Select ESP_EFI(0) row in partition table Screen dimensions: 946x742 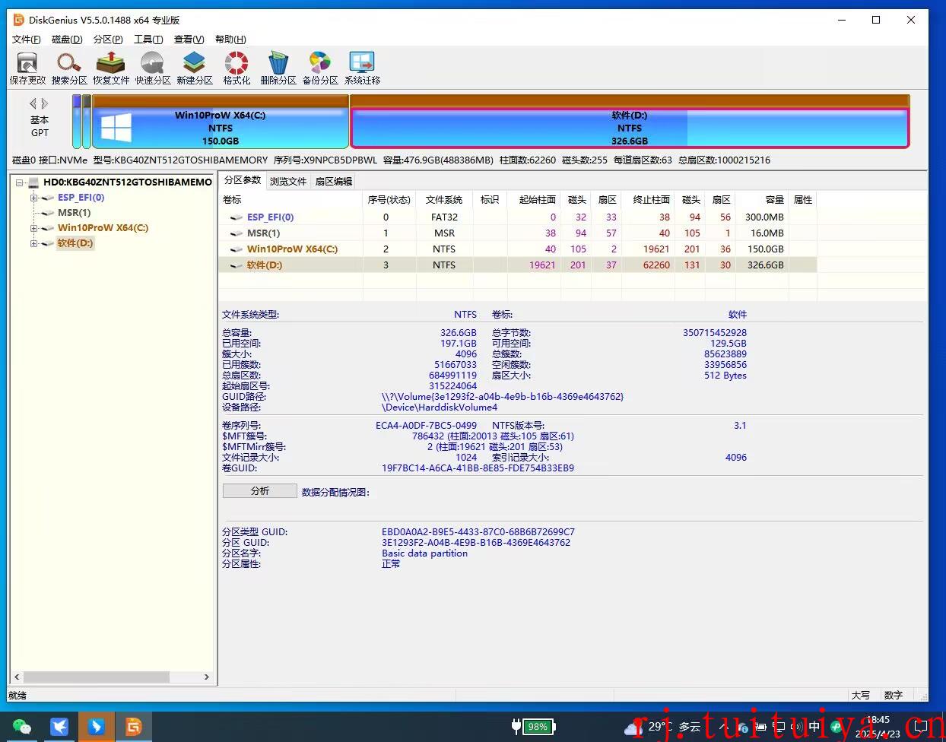[x=517, y=217]
